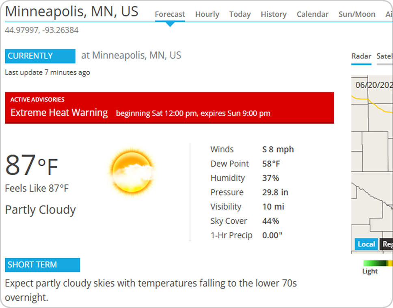View the History tab
This screenshot has height=308, width=393.
pos(274,14)
